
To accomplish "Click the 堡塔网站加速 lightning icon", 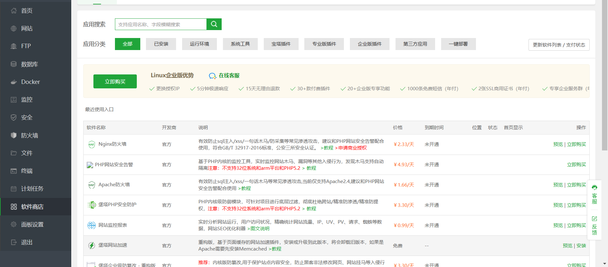I will pos(92,245).
